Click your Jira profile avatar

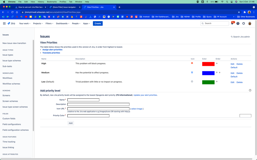click(250, 23)
